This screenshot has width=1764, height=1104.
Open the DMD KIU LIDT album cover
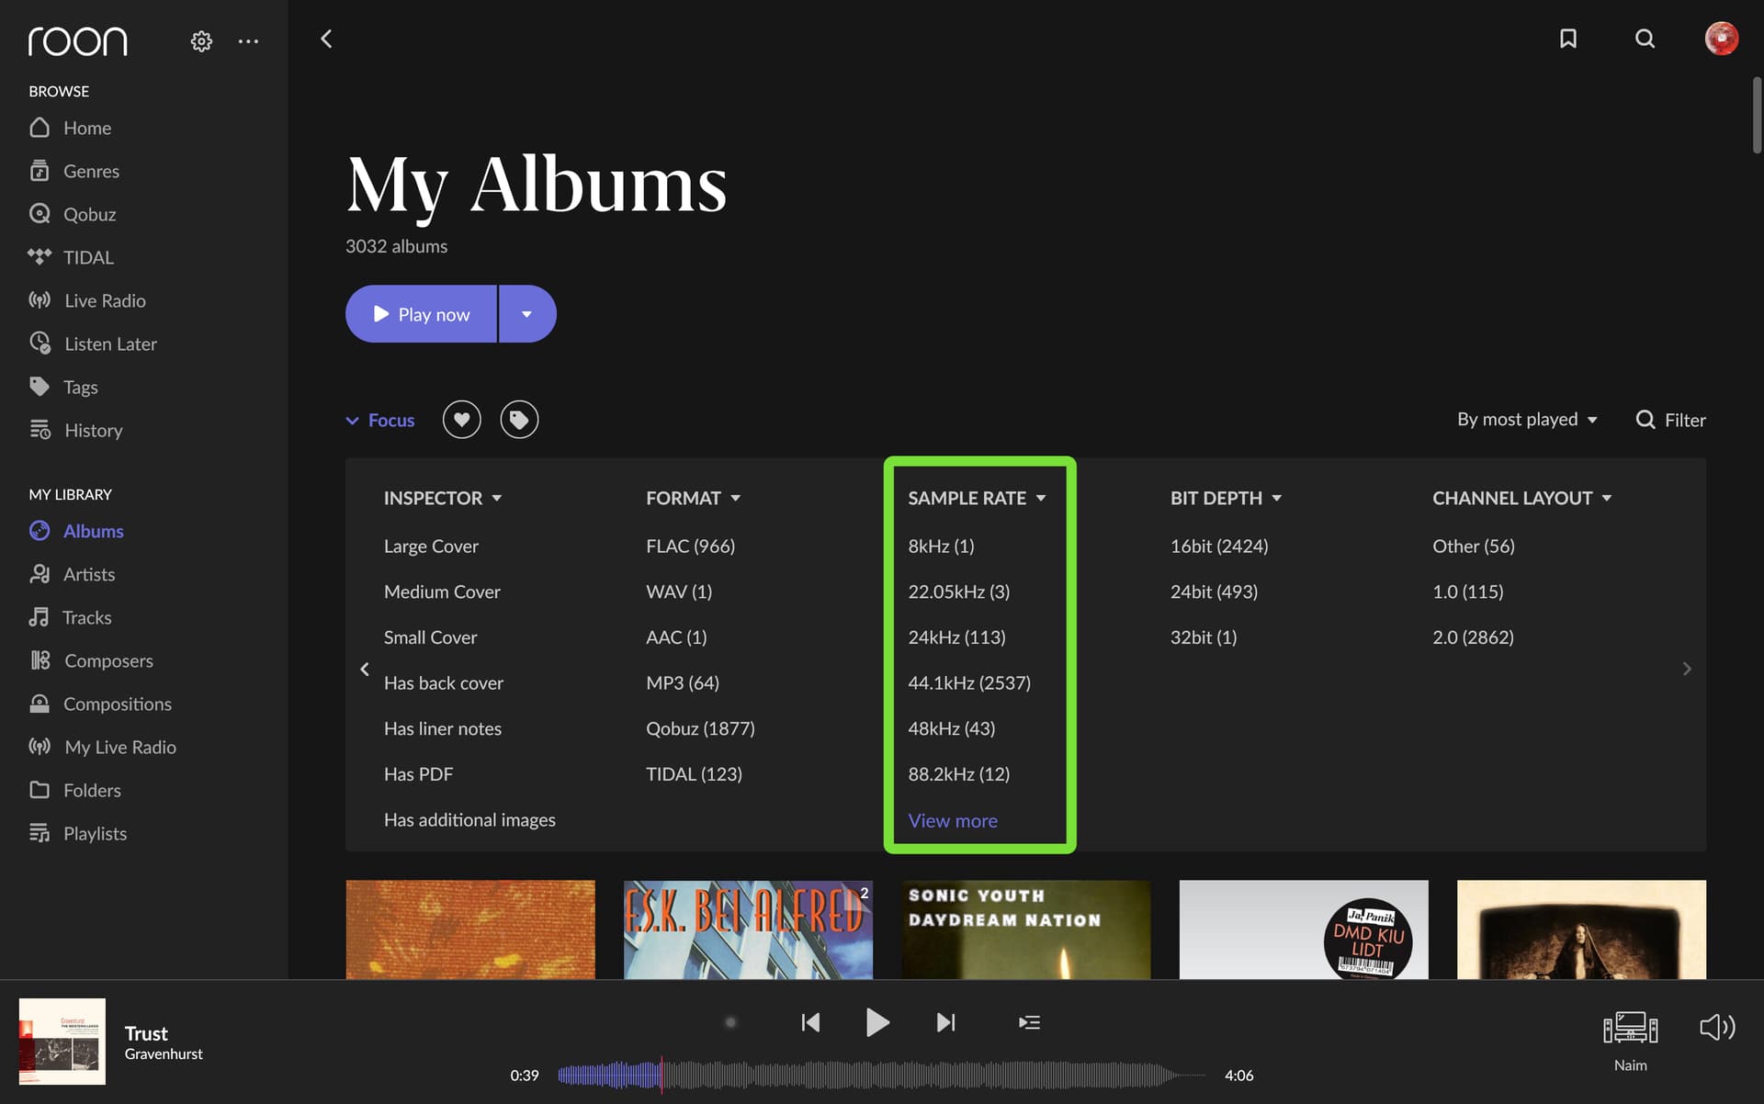pyautogui.click(x=1304, y=929)
